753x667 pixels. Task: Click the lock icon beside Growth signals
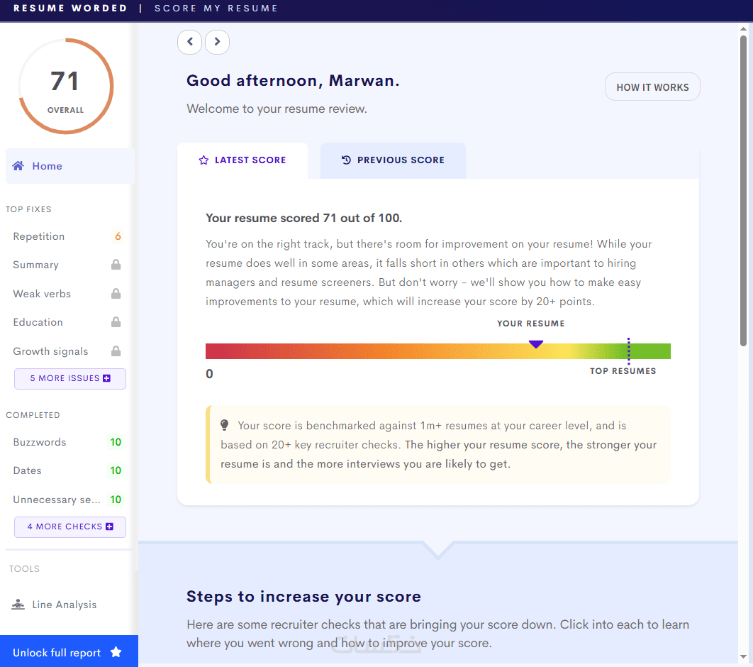[x=116, y=351]
